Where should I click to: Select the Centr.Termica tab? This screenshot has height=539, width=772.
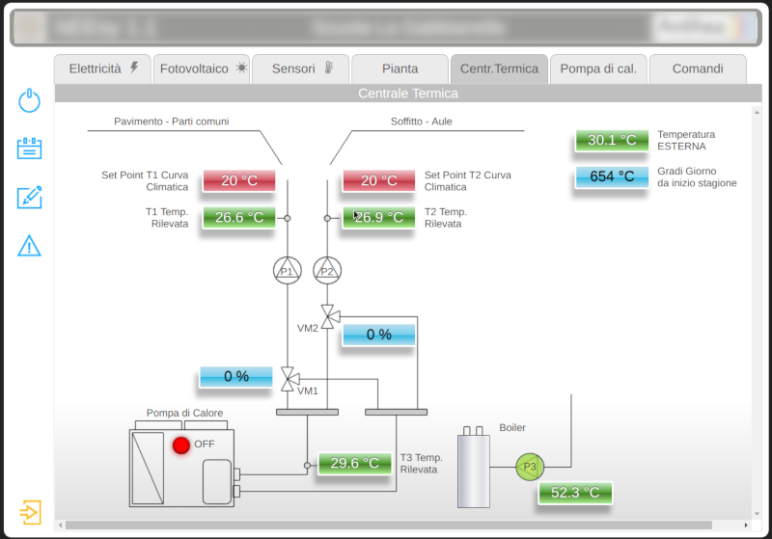(x=499, y=68)
